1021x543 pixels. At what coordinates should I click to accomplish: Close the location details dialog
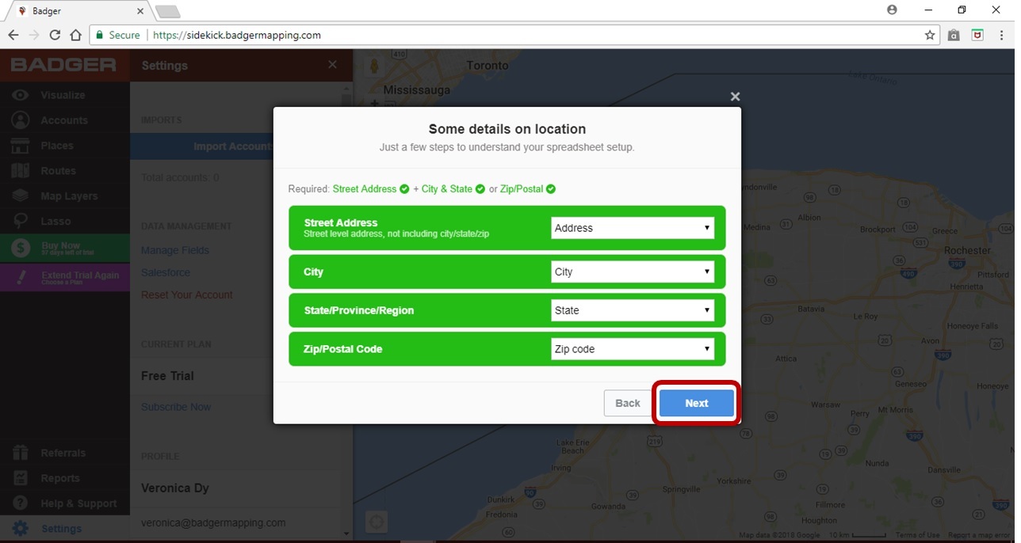click(735, 97)
